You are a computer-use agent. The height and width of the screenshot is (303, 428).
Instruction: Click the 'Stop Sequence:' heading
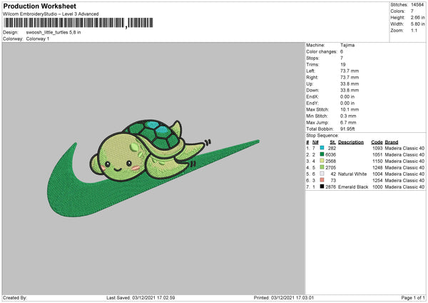tap(322, 135)
